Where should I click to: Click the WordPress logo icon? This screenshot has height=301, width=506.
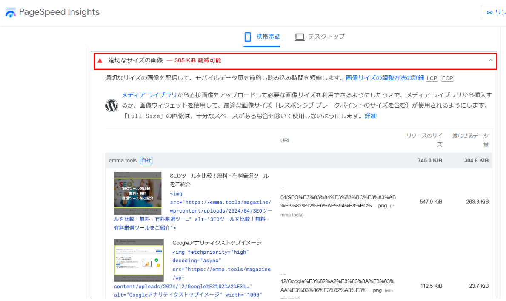click(x=111, y=105)
